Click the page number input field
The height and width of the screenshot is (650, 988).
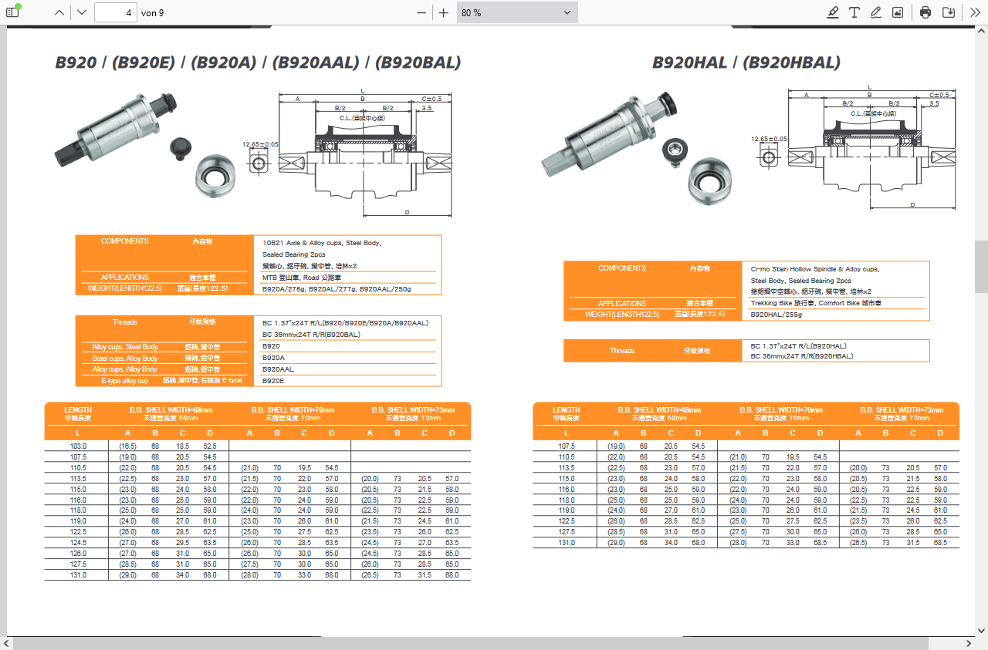(116, 12)
